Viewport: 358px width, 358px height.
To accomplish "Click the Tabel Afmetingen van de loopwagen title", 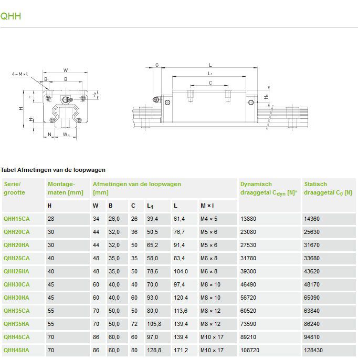I will click(53, 170).
